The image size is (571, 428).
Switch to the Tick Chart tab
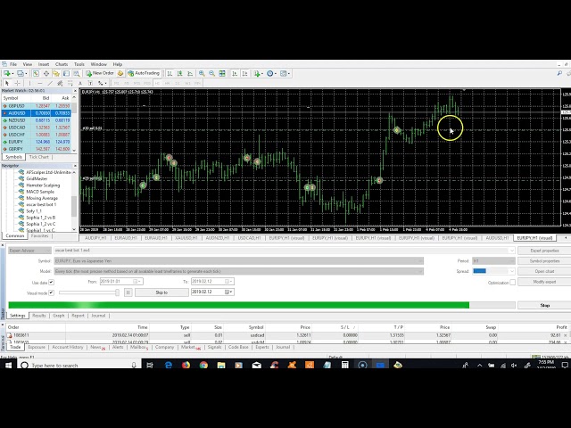point(39,157)
